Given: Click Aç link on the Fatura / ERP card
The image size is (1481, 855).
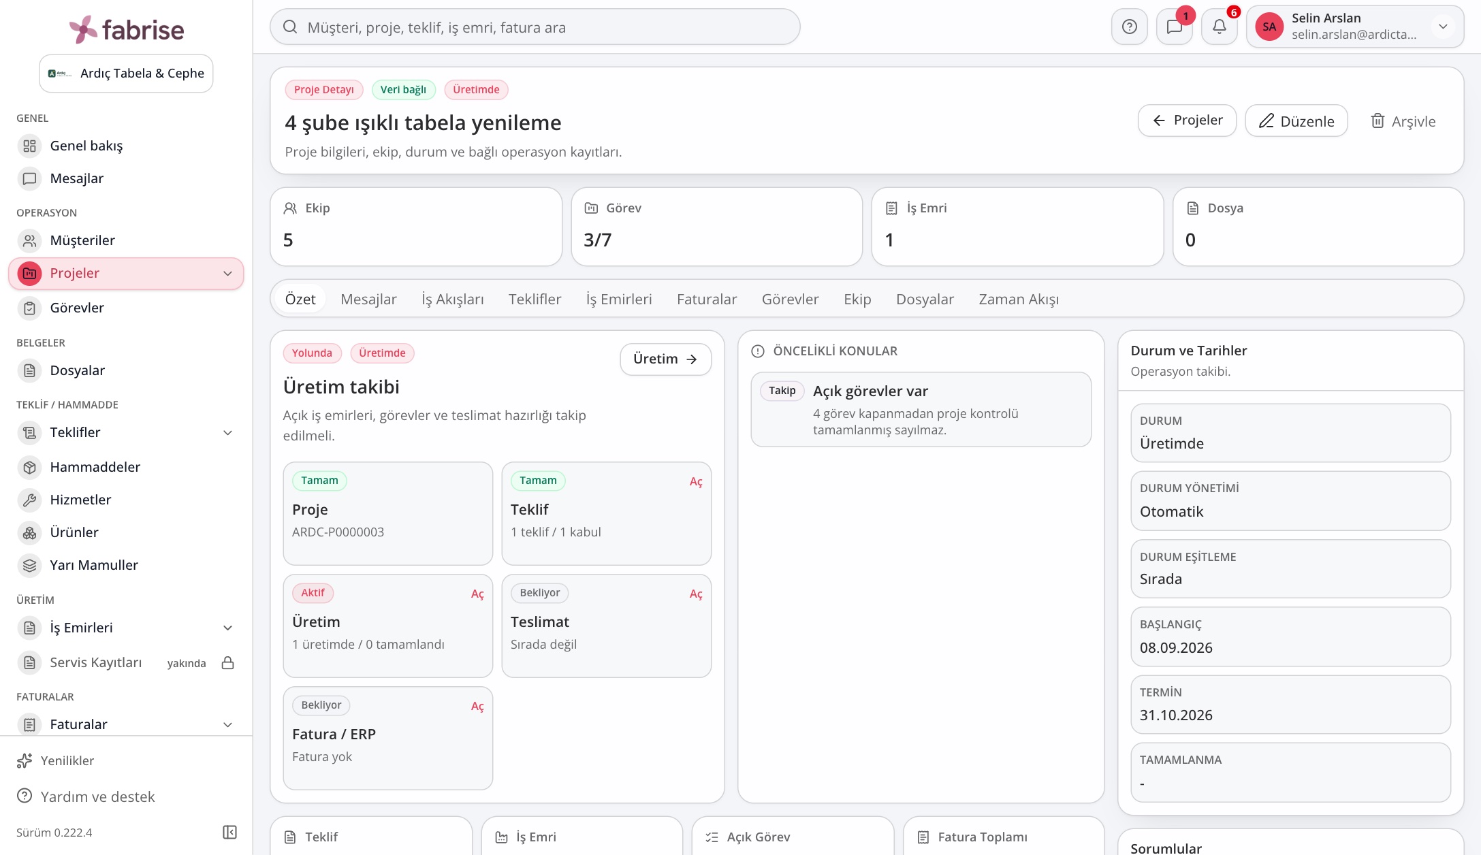Looking at the screenshot, I should pyautogui.click(x=477, y=706).
